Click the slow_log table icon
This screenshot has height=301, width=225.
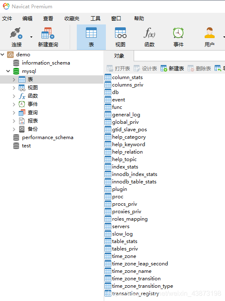[108, 234]
